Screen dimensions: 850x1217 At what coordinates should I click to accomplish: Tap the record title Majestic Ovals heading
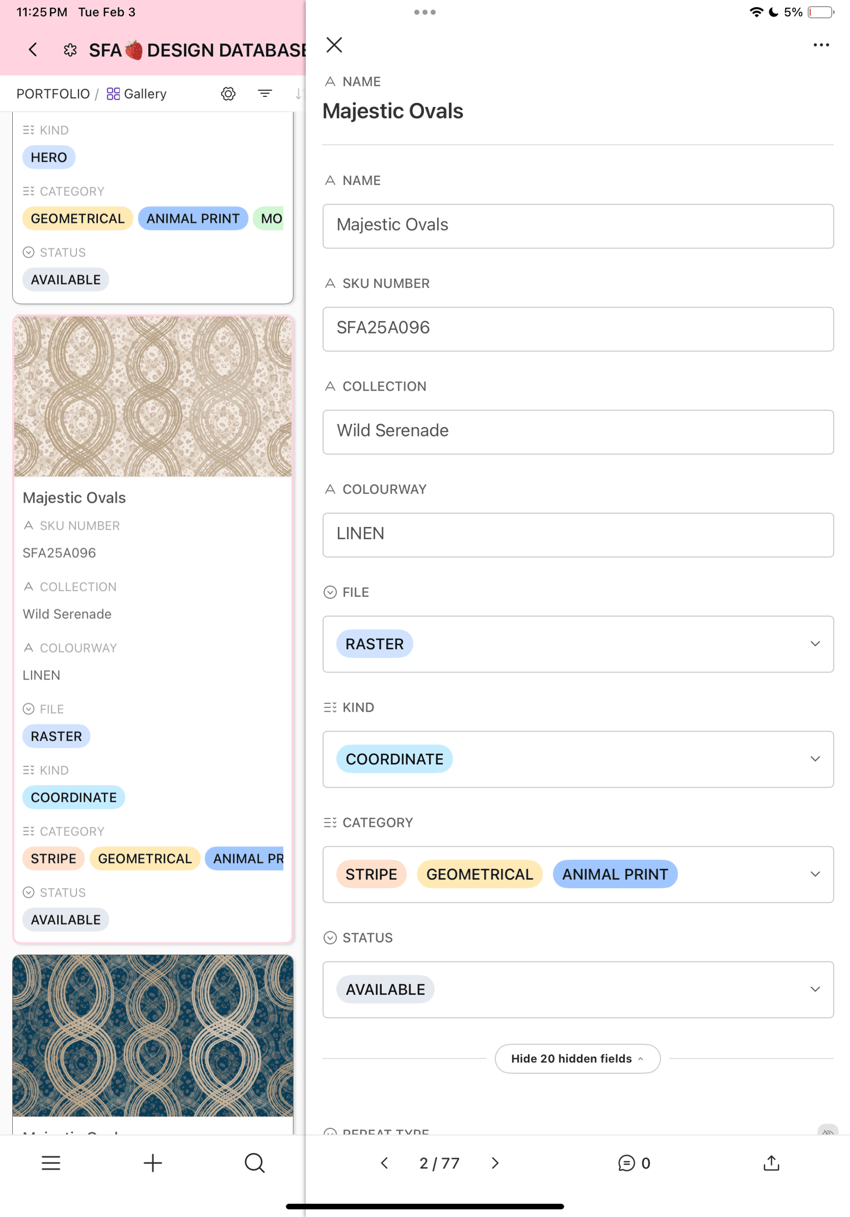point(393,111)
